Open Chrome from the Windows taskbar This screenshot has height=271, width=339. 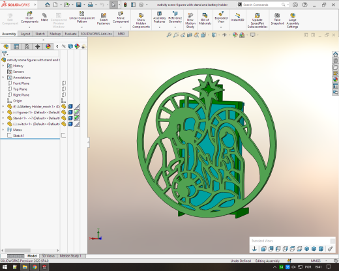35,267
